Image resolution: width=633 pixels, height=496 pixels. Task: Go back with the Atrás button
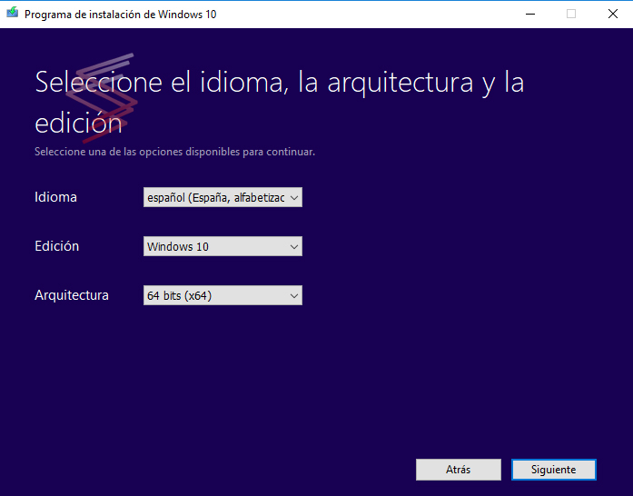[459, 470]
